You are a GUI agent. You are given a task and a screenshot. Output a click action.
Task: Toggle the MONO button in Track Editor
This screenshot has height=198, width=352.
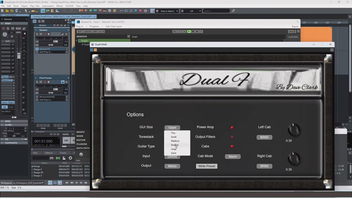pyautogui.click(x=18, y=29)
